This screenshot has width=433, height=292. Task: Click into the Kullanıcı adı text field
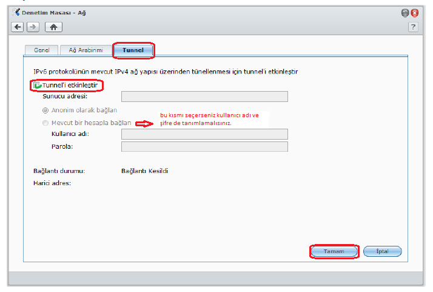tap(204, 134)
